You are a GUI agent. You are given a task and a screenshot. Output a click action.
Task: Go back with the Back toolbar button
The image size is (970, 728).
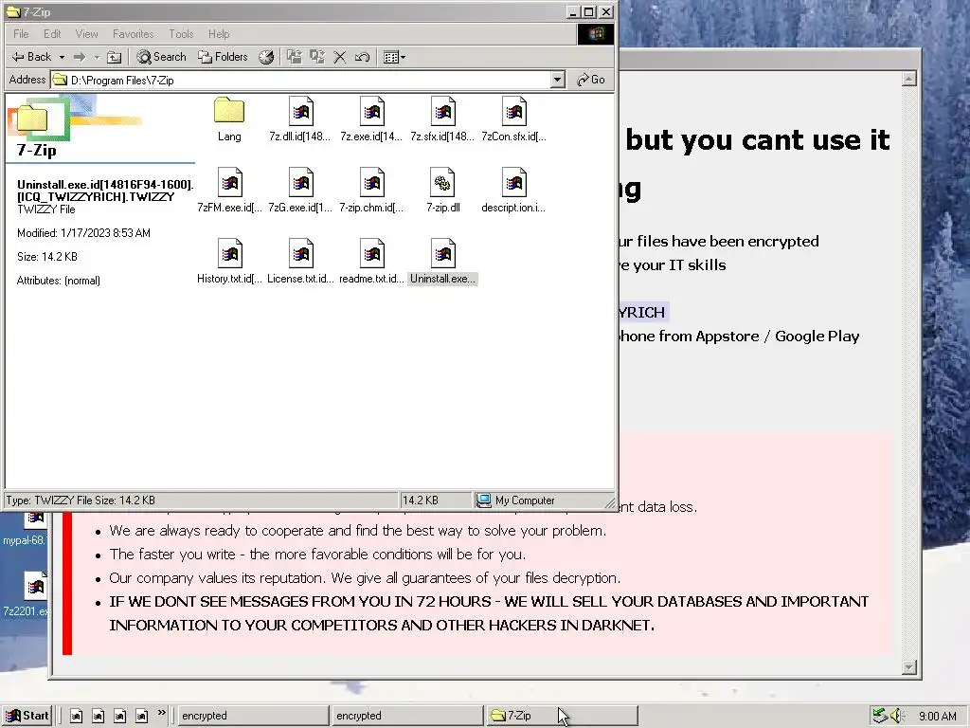click(x=31, y=57)
